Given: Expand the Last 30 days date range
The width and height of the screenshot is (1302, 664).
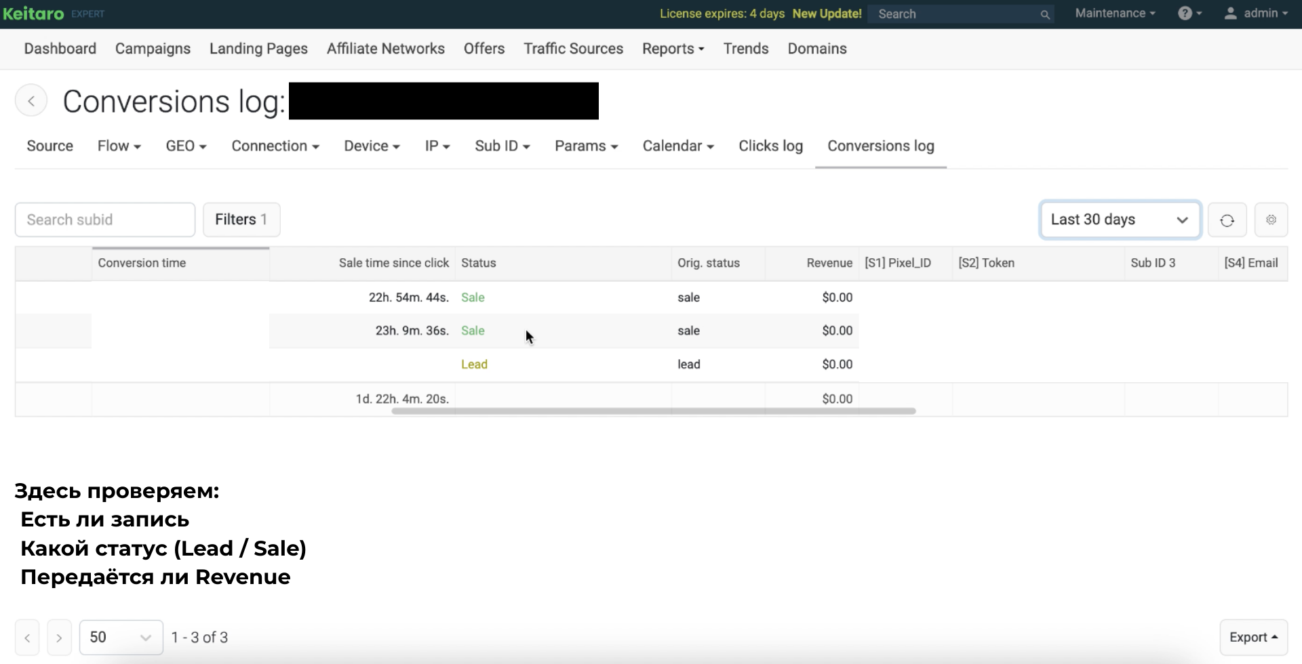Looking at the screenshot, I should [x=1120, y=220].
